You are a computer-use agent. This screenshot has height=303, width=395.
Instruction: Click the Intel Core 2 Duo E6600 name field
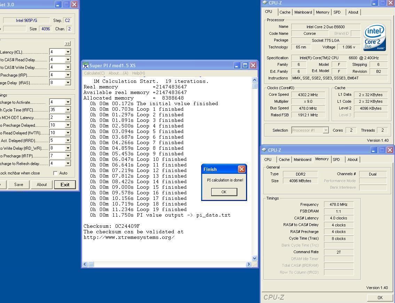[x=325, y=27]
